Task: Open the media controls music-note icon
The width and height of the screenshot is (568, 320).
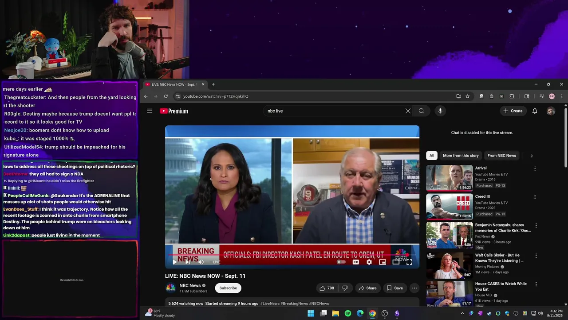Action: pyautogui.click(x=541, y=96)
